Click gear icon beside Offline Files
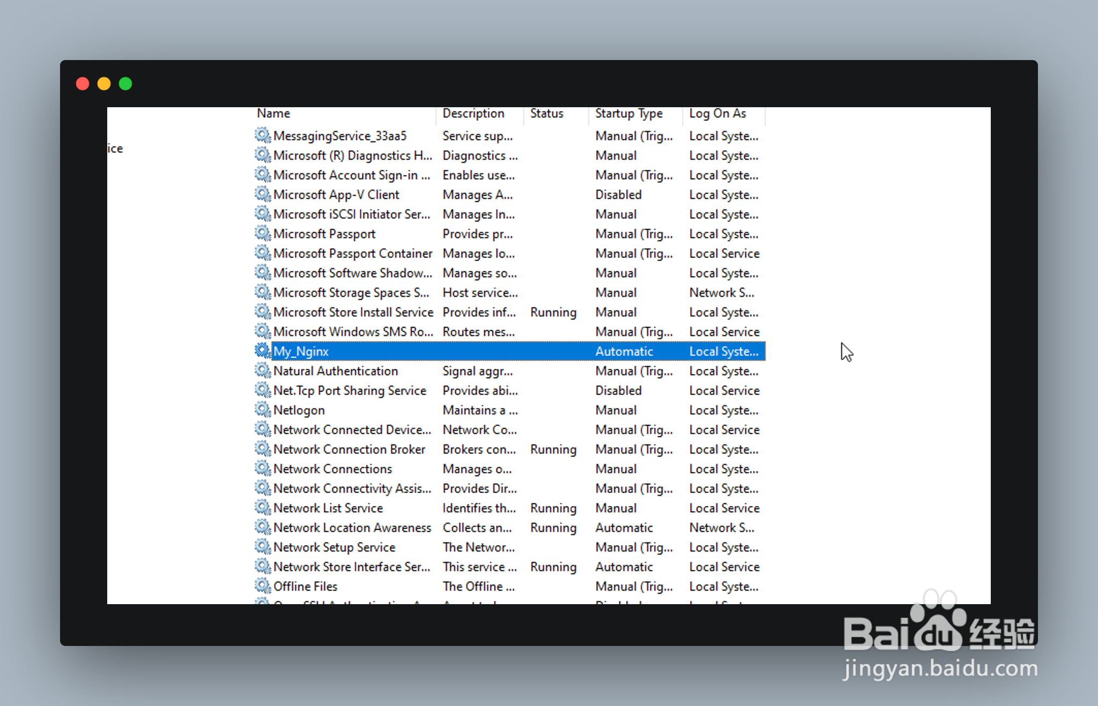The width and height of the screenshot is (1098, 706). 262,585
